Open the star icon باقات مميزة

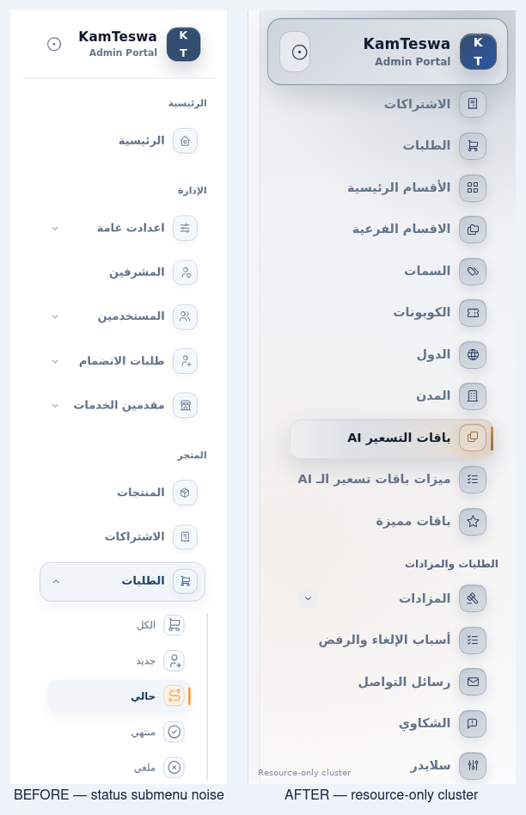click(x=473, y=521)
